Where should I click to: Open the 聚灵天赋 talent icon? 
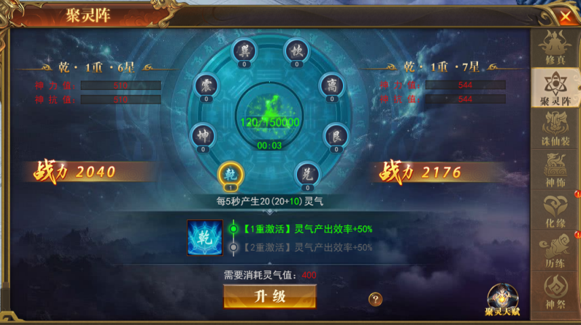pos(502,300)
